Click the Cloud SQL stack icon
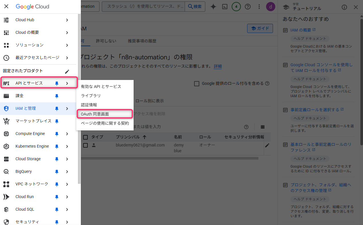 6,209
